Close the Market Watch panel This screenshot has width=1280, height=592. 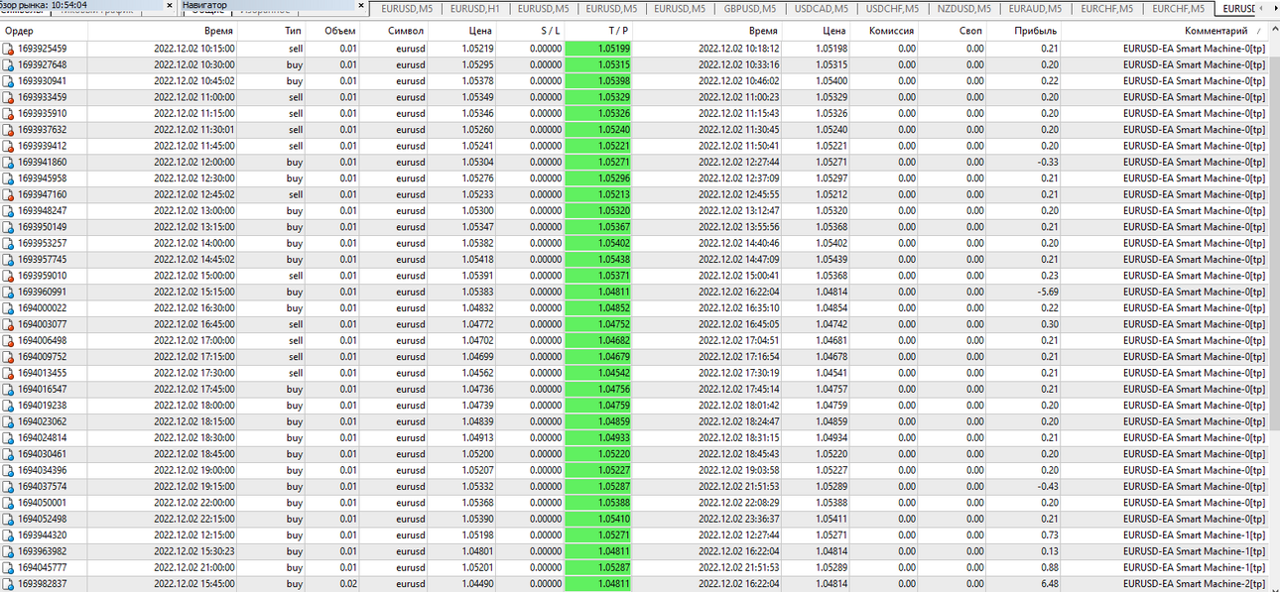(169, 6)
